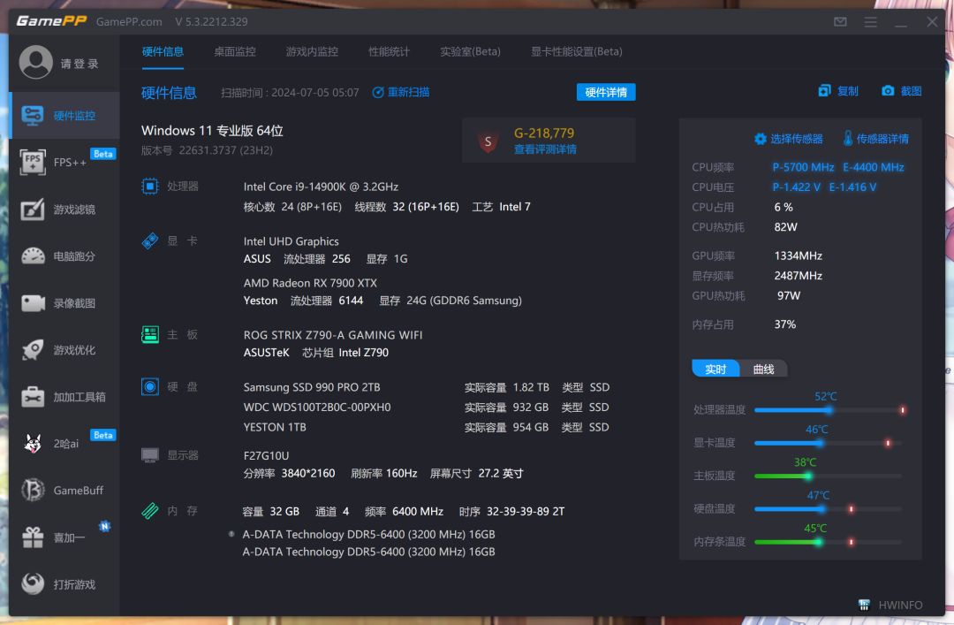Open 打折游戏 in the sidebar

pyautogui.click(x=64, y=584)
